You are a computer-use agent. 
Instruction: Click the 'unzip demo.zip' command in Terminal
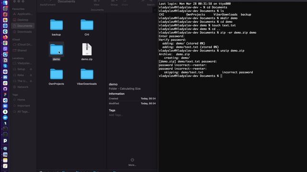click(x=232, y=51)
